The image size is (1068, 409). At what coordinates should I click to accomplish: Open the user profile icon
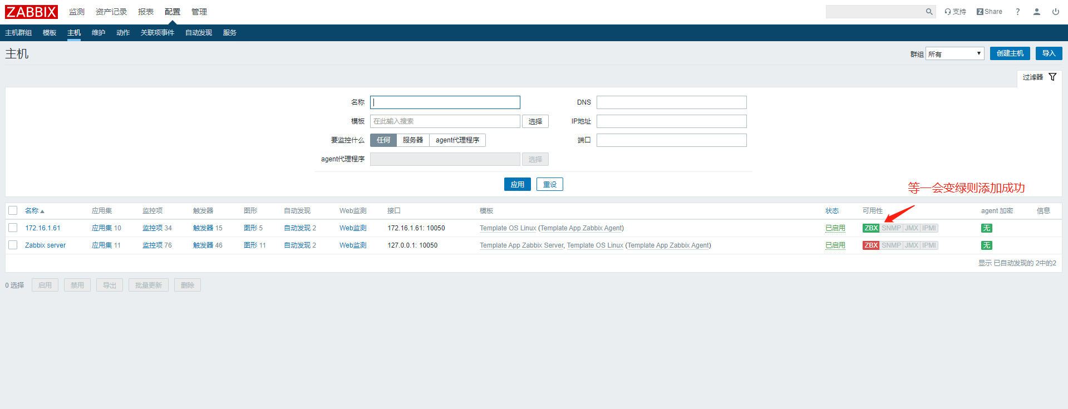[x=1037, y=12]
